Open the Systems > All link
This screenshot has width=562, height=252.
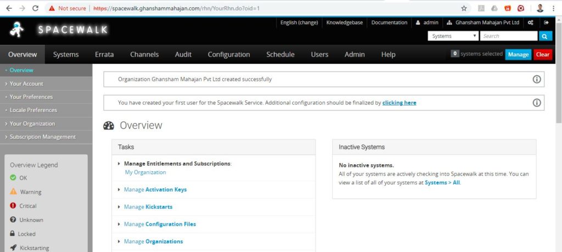pyautogui.click(x=442, y=182)
